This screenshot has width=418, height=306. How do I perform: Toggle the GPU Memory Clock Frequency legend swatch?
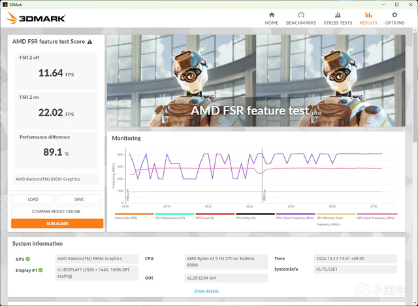pos(336,214)
